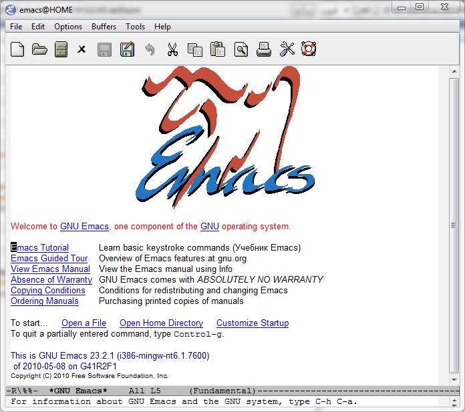
Task: Click the Paste clipboard icon
Action: 218,49
